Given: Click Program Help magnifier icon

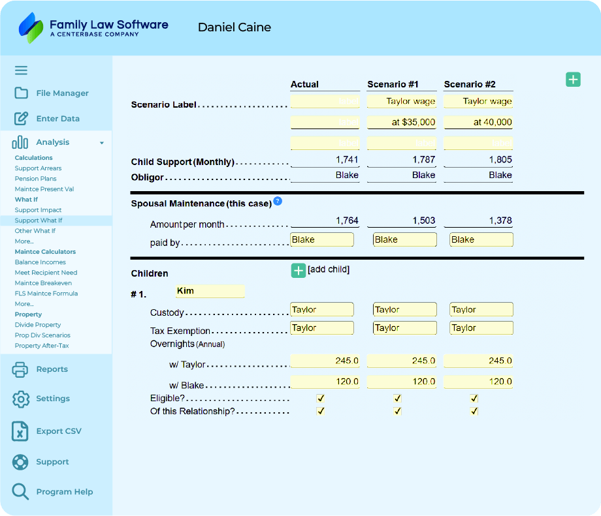Looking at the screenshot, I should click(21, 492).
